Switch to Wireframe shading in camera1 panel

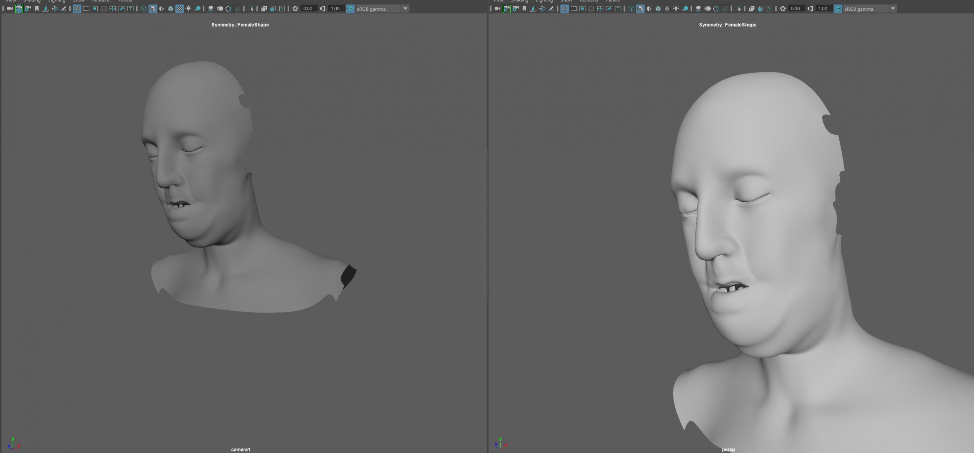pos(144,8)
